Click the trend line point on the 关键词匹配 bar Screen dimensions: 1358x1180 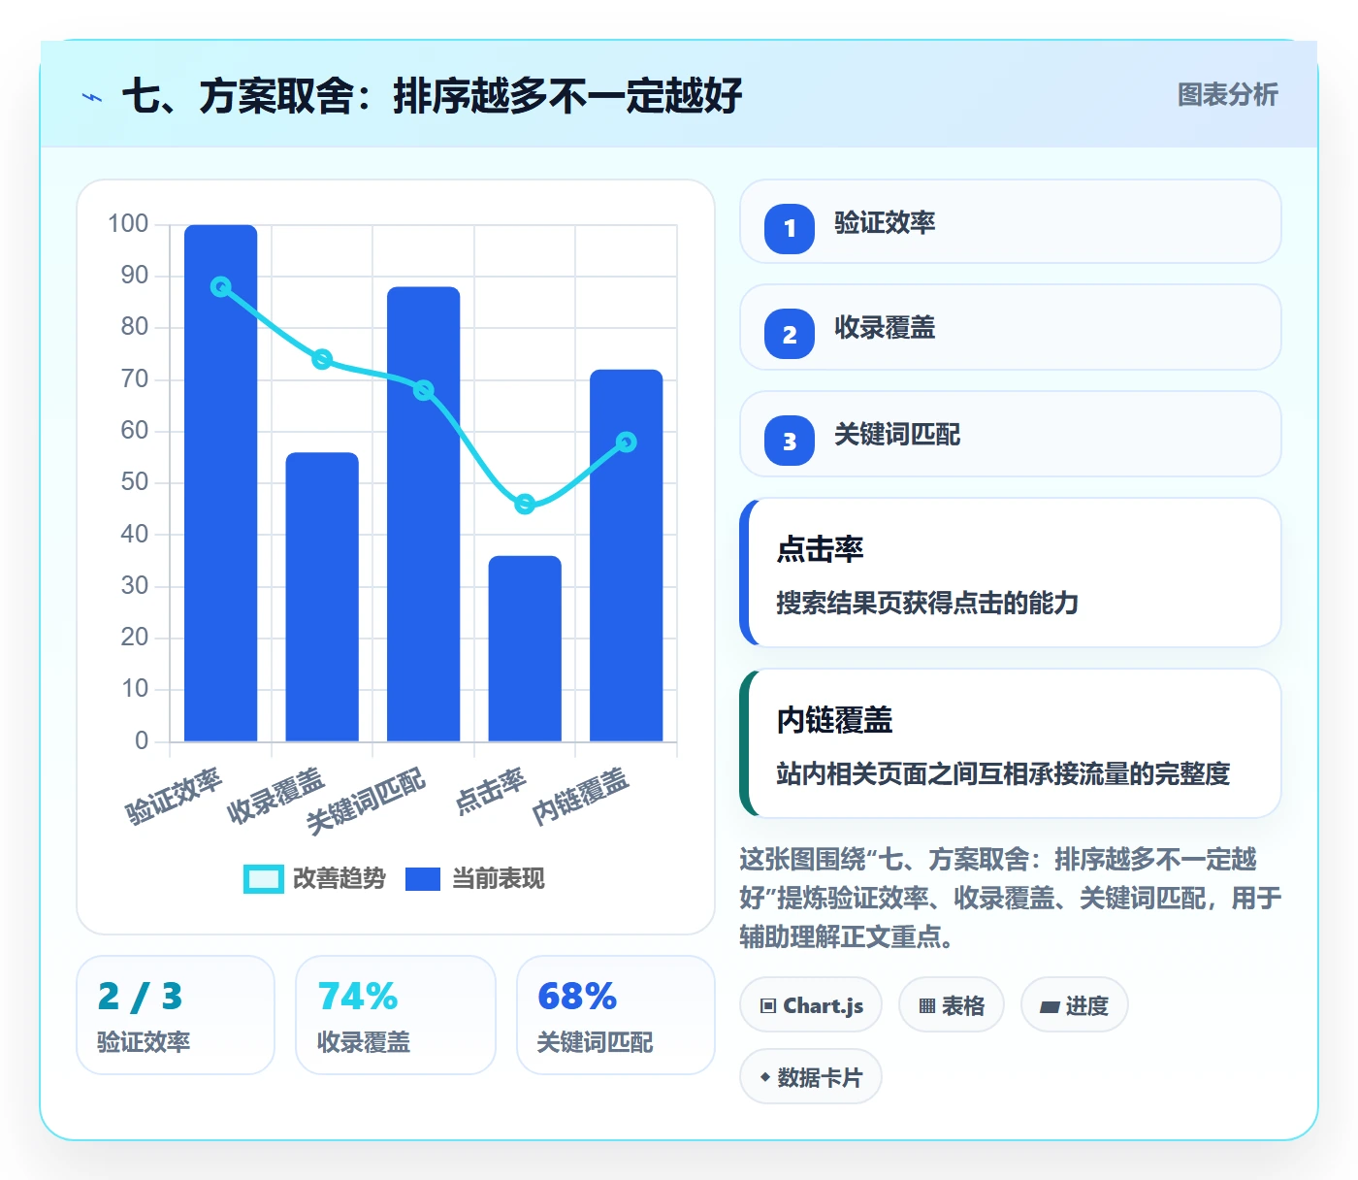424,390
